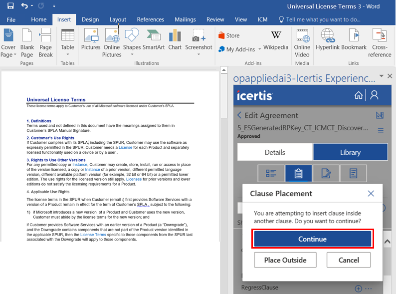Click Continue to insert the clause
Viewport: 396px width, 294px height.
pos(312,239)
